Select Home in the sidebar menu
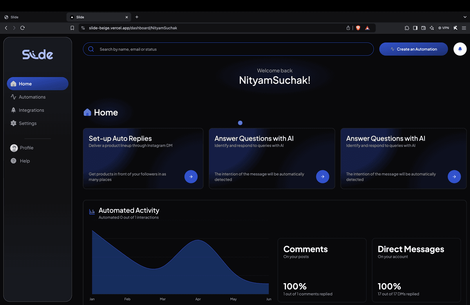Viewport: 470px width, 305px height. 37,84
